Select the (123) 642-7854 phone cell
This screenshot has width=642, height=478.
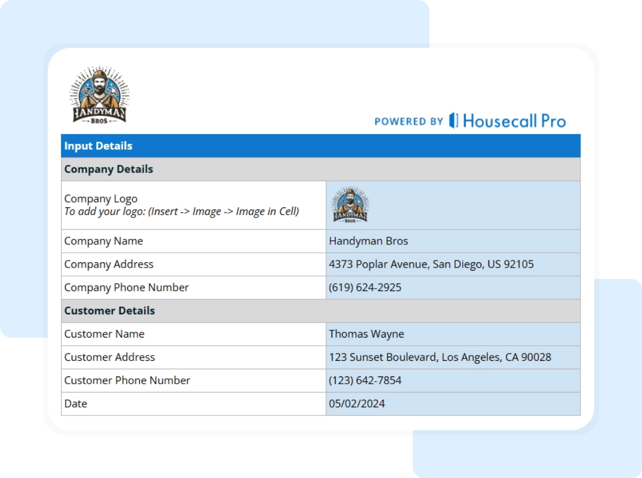pos(453,381)
